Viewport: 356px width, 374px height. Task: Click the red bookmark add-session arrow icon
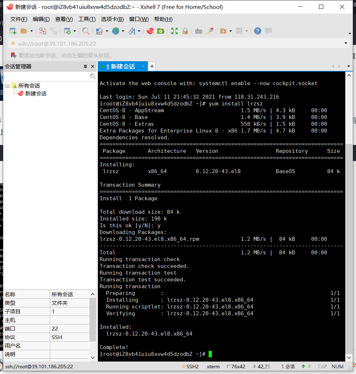pyautogui.click(x=14, y=55)
